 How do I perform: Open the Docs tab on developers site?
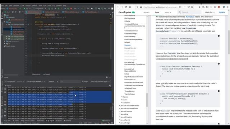pyautogui.click(x=157, y=12)
